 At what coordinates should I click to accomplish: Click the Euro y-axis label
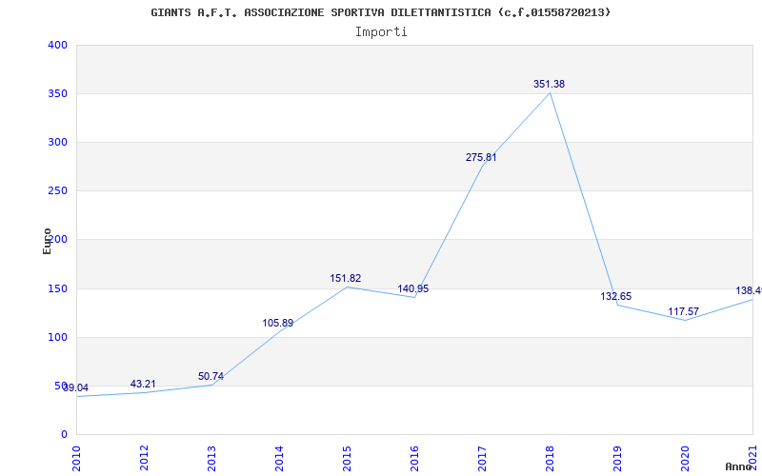tap(47, 241)
